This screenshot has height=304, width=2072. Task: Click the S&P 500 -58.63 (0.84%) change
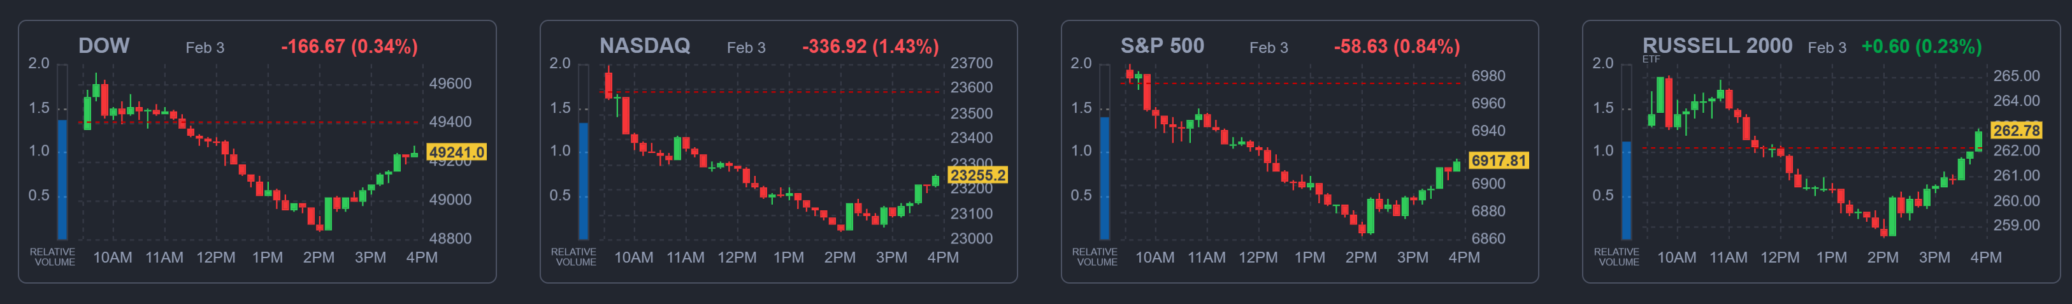click(x=1397, y=47)
